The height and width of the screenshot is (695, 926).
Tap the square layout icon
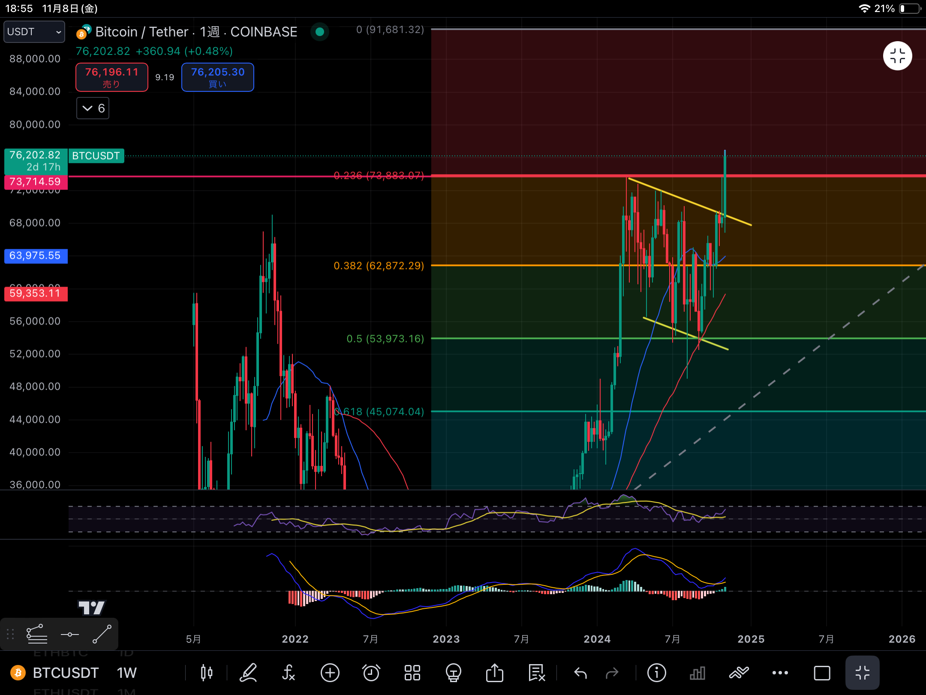click(822, 673)
